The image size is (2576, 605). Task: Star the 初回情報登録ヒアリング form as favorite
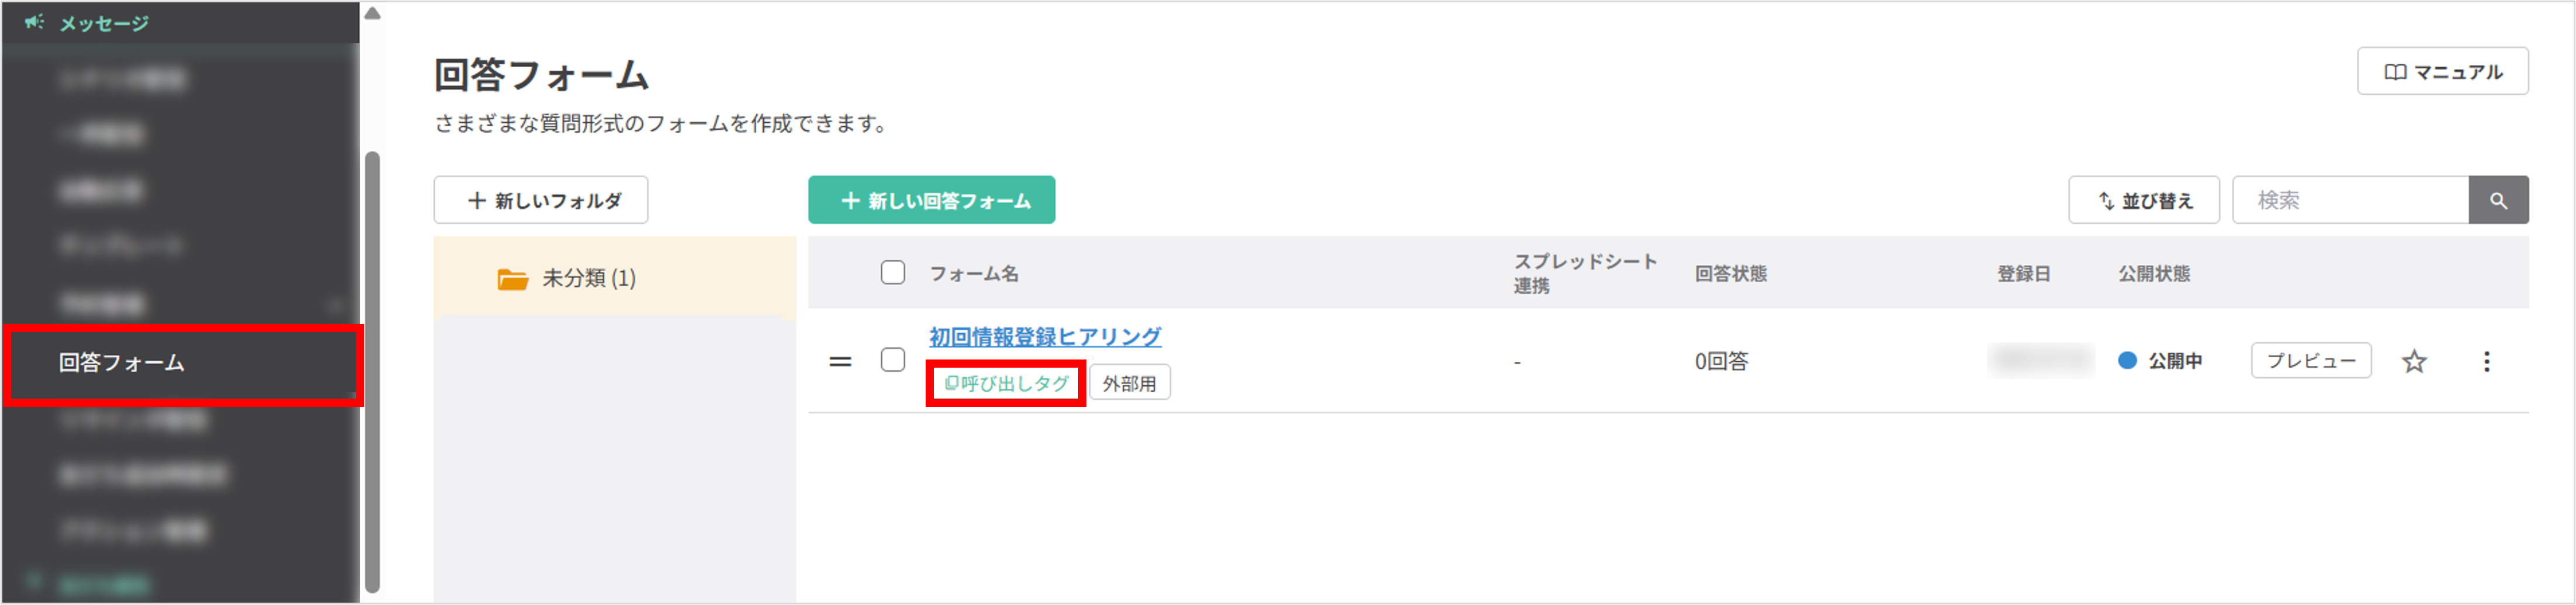2414,362
